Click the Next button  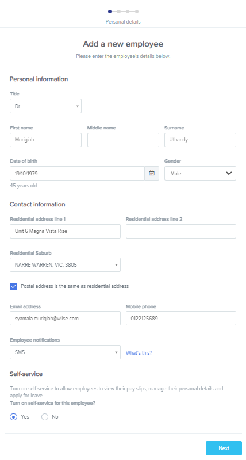[224, 448]
